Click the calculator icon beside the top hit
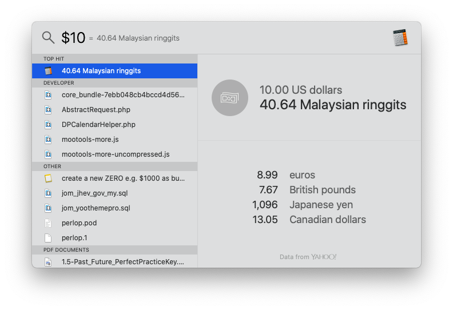Image resolution: width=453 pixels, height=310 pixels. [x=48, y=71]
